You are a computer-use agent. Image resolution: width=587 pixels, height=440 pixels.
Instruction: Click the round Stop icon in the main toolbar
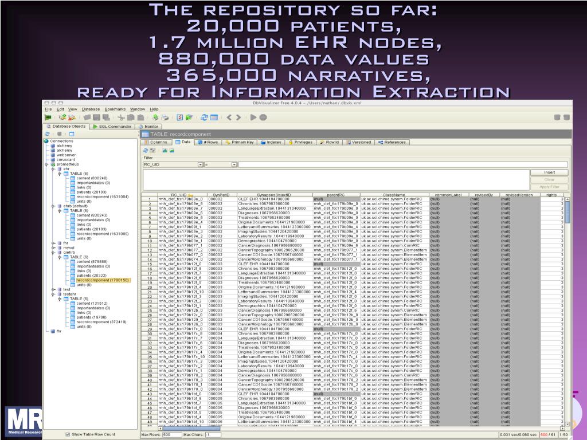(x=263, y=117)
